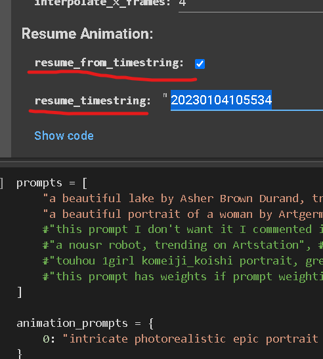Screen dimensions: 323x359
Task: Click the 'animation_prompts = {' line
Action: 85,324
